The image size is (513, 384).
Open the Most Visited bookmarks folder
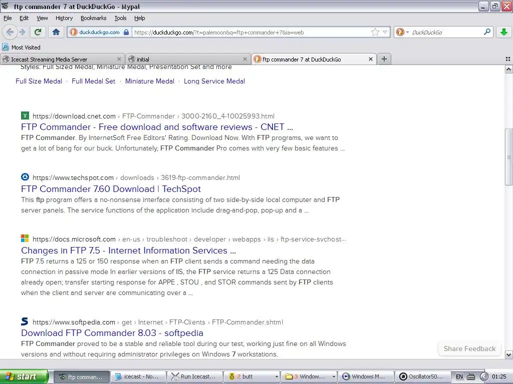click(x=22, y=47)
